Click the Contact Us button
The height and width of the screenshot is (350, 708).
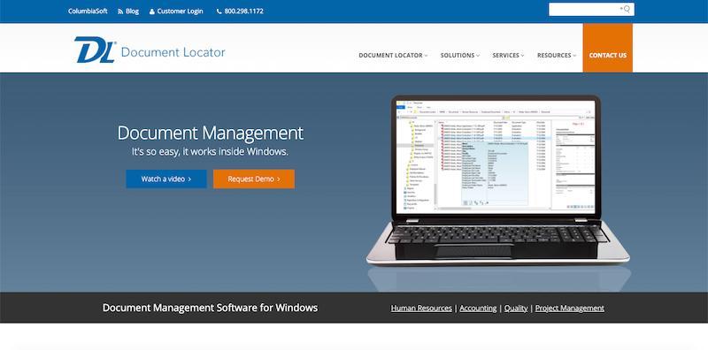pos(608,48)
